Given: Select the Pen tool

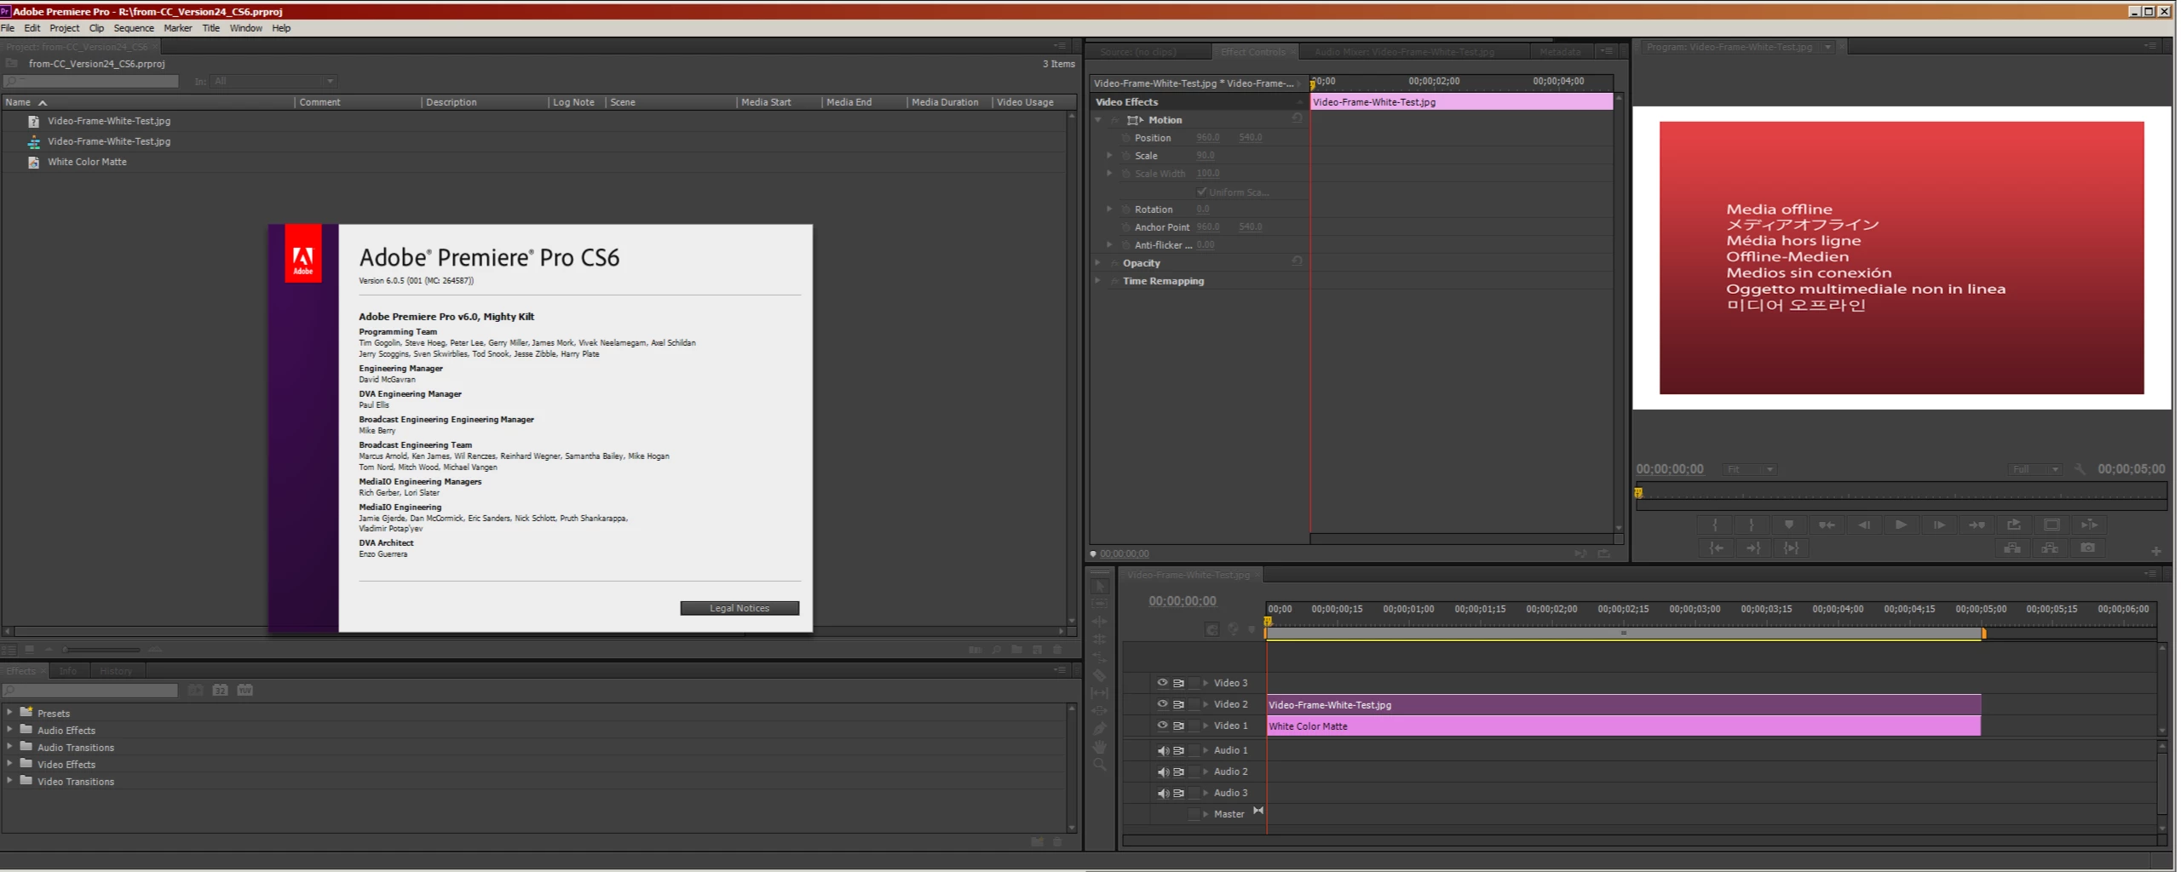Looking at the screenshot, I should [1099, 729].
